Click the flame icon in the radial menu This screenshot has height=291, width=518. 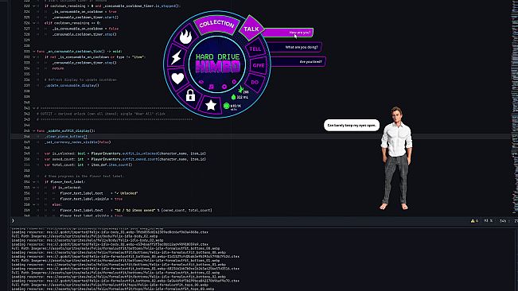pos(185,37)
